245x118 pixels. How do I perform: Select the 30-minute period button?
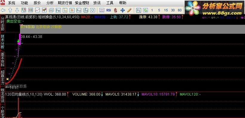[173, 10]
